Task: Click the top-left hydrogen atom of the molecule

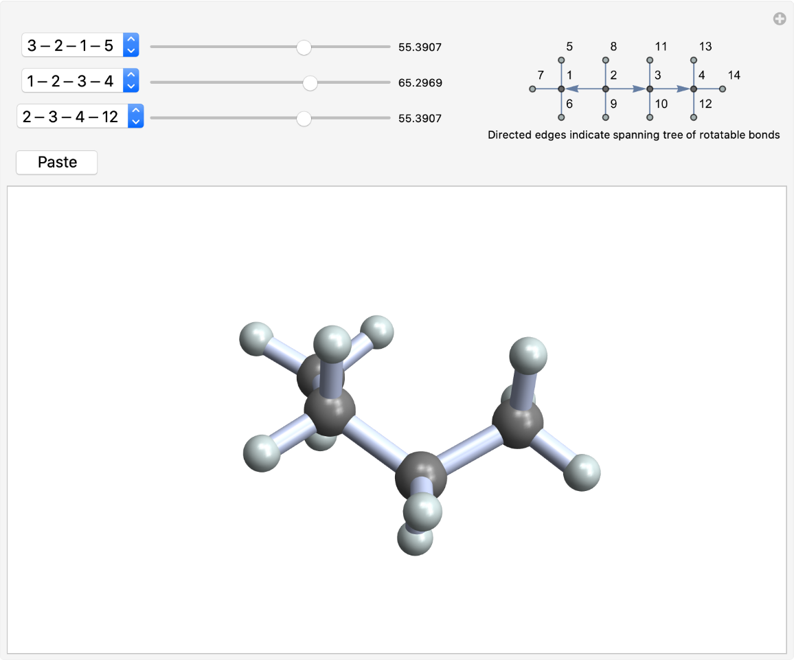Action: (x=256, y=338)
